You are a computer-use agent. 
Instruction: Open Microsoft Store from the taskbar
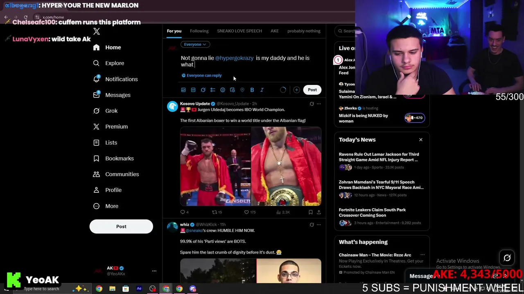coord(126,289)
